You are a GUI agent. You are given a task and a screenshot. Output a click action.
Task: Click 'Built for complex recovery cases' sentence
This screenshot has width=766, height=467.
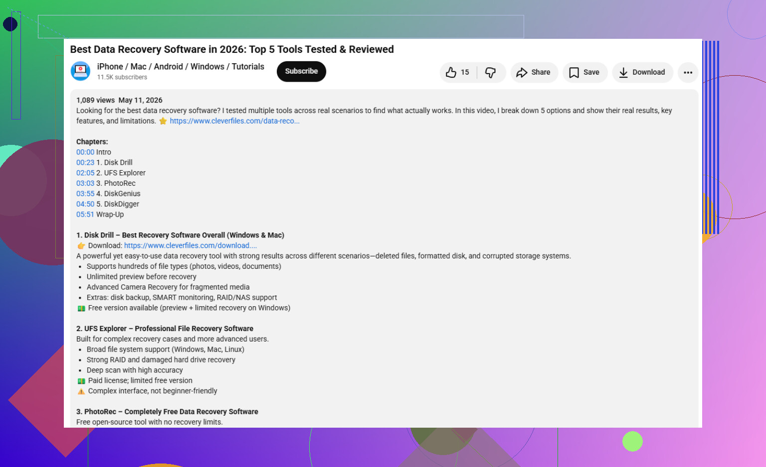point(173,339)
